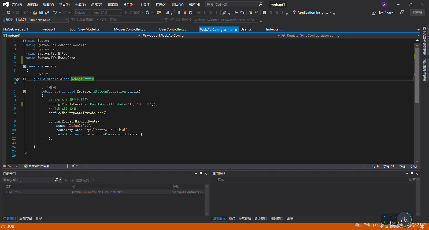Viewport: 429px width, 230px height.
Task: Open the Any CPU platform dropdown
Action: [x=107, y=13]
